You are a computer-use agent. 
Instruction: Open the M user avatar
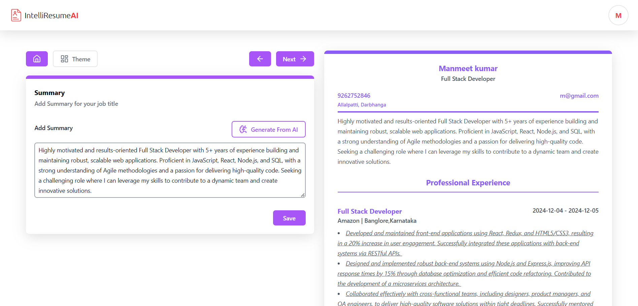pos(618,15)
